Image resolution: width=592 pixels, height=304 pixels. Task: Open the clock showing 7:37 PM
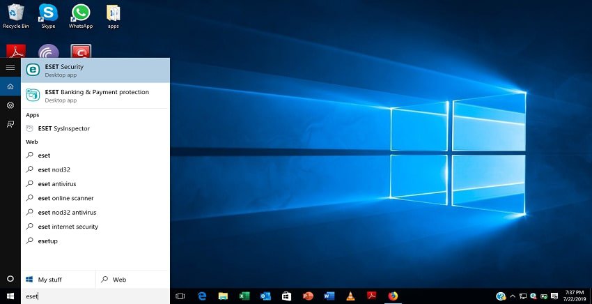575,296
